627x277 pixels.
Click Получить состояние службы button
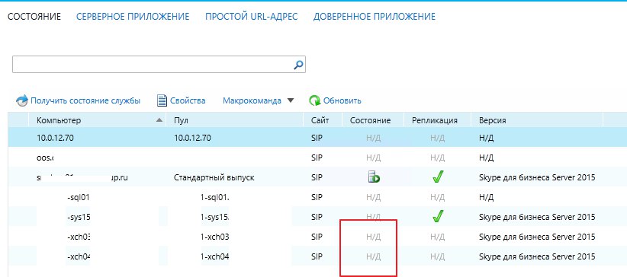click(79, 100)
